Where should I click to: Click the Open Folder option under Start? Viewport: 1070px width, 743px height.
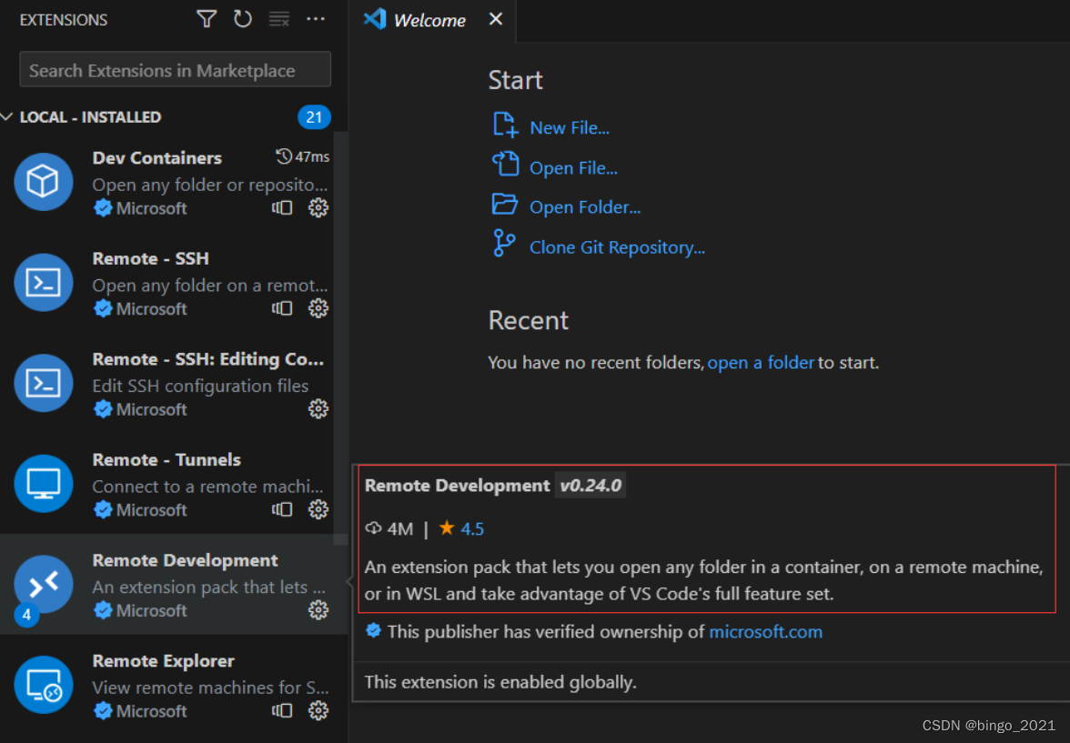click(585, 206)
